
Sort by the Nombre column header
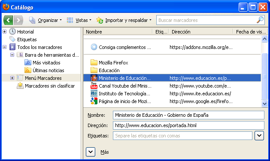(118, 32)
